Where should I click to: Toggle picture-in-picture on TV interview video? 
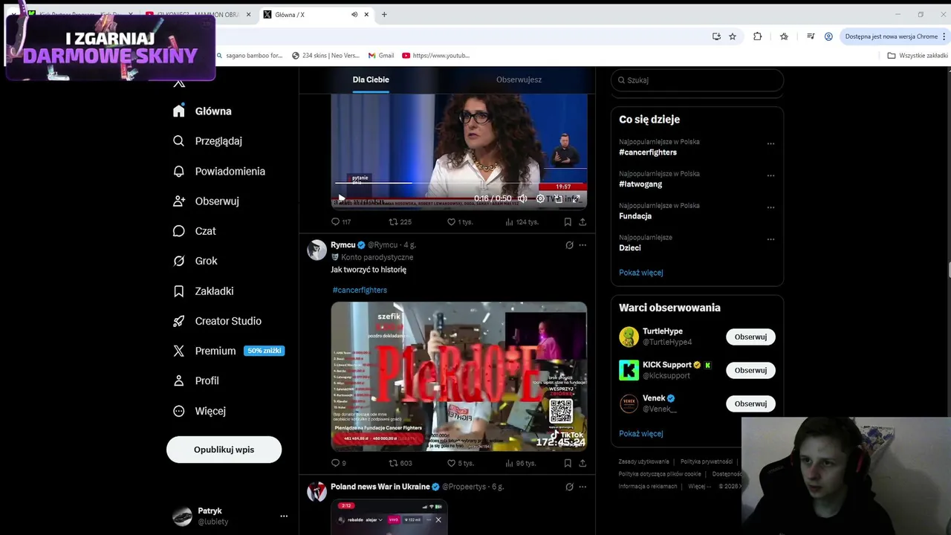tap(558, 198)
